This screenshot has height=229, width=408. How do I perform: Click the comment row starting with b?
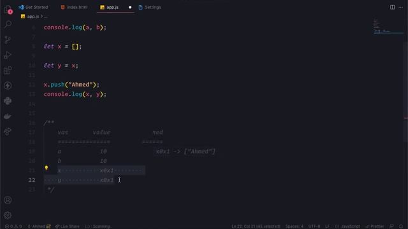pyautogui.click(x=82, y=161)
